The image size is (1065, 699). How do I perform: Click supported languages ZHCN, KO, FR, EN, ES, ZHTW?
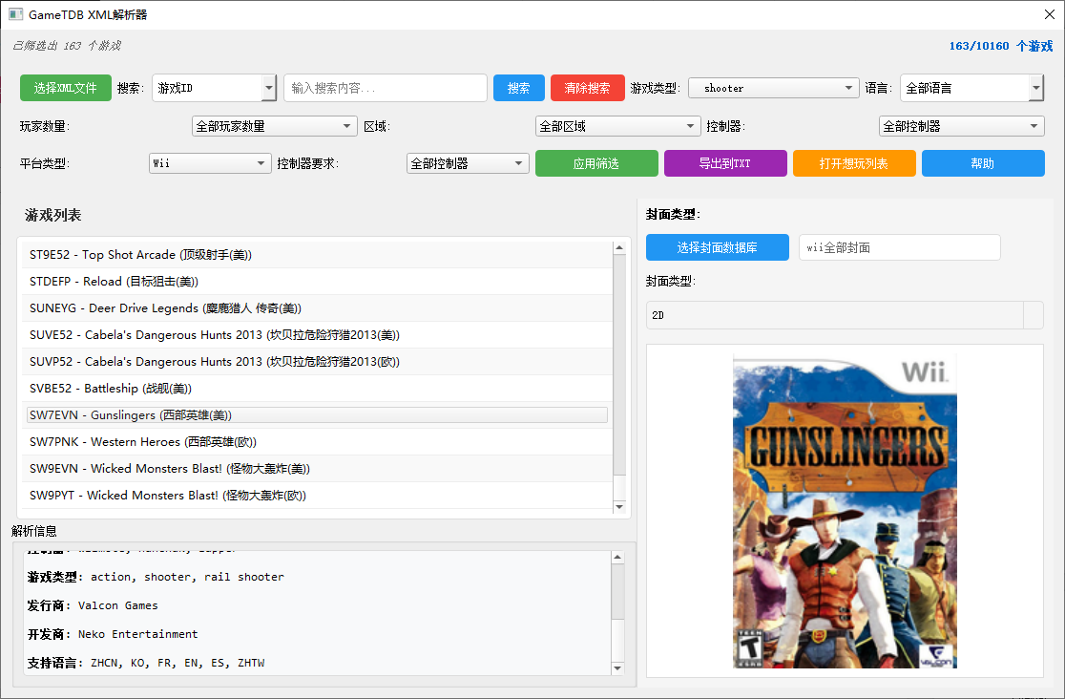click(x=177, y=663)
